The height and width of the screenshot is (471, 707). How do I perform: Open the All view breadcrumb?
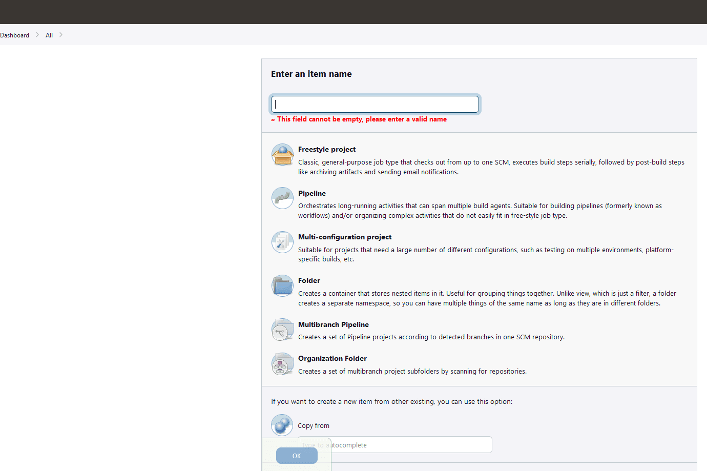click(x=49, y=35)
